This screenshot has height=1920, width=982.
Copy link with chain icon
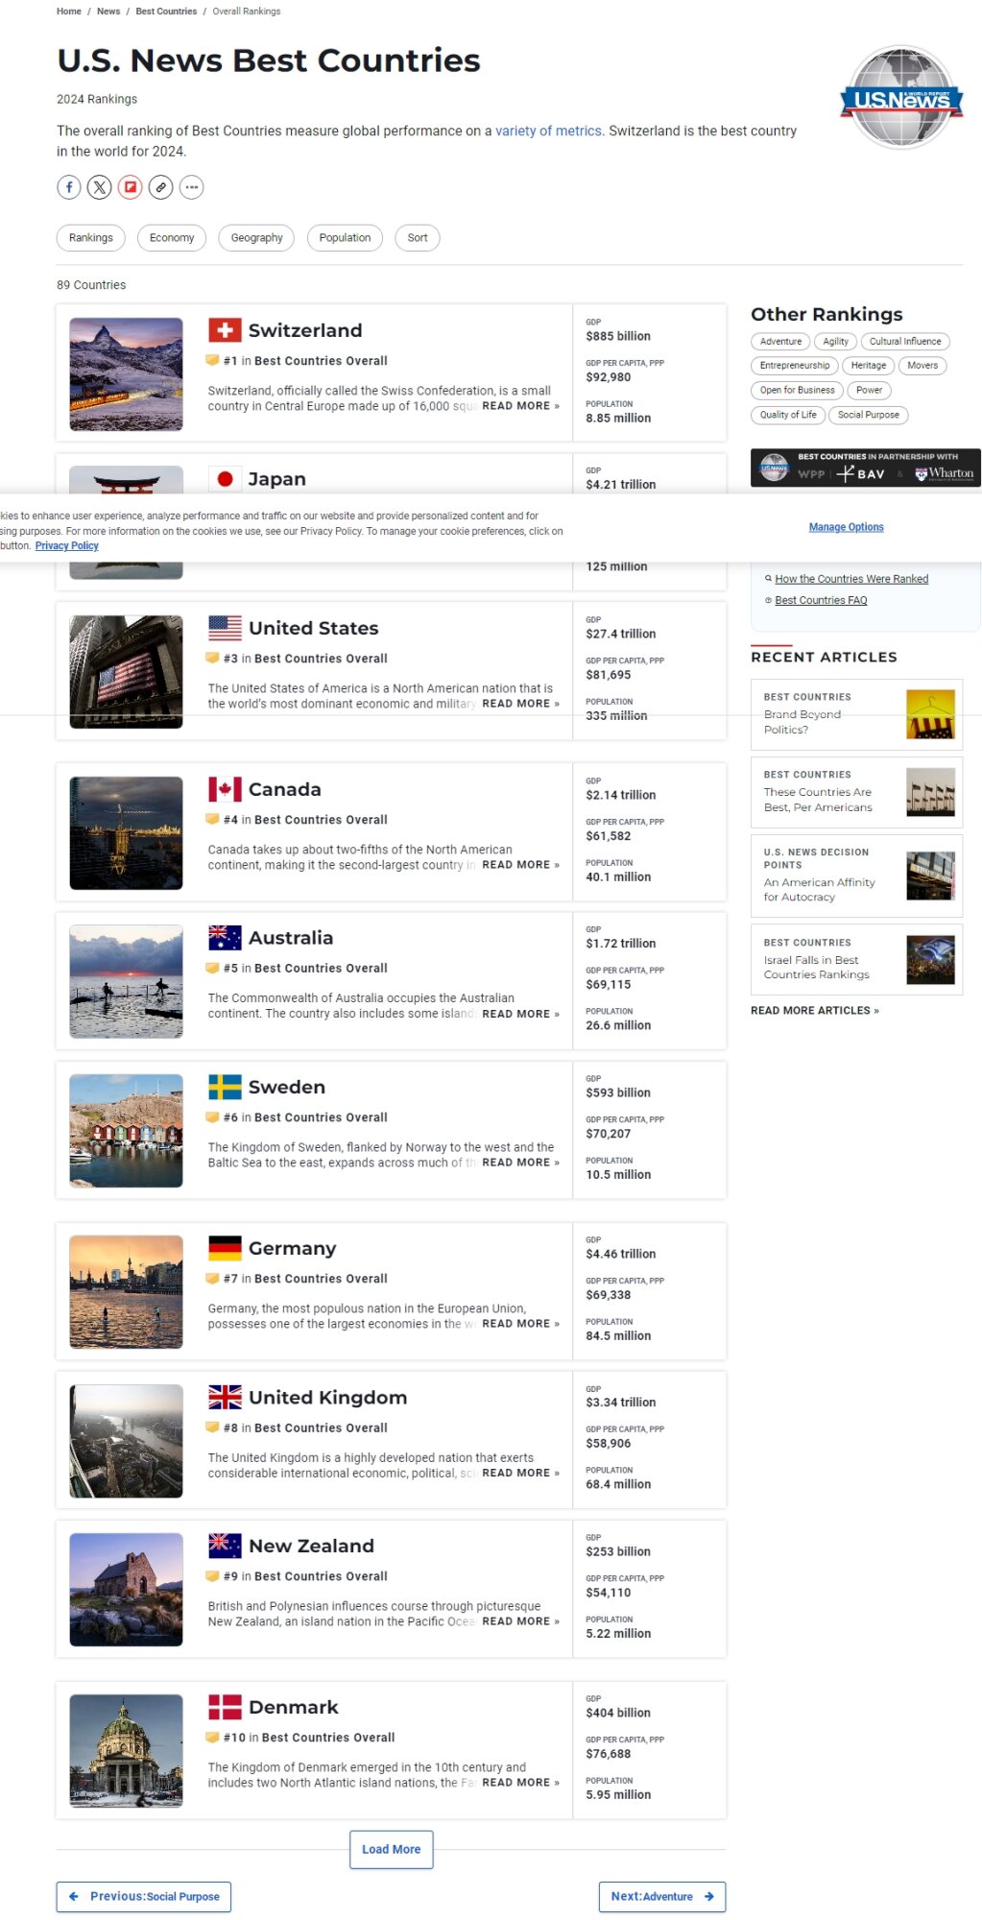pyautogui.click(x=161, y=187)
